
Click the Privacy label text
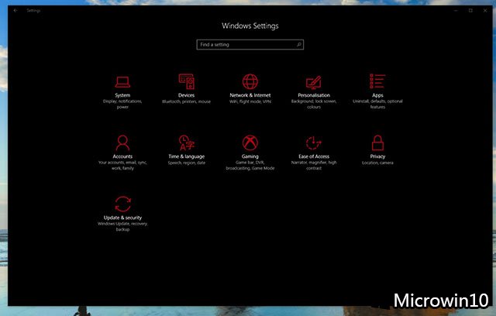pyautogui.click(x=377, y=156)
